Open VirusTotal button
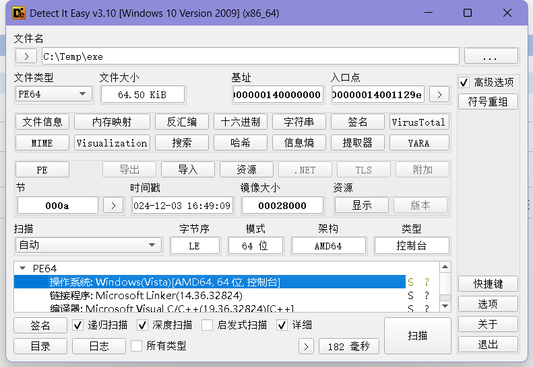This screenshot has width=533, height=367. [x=419, y=122]
